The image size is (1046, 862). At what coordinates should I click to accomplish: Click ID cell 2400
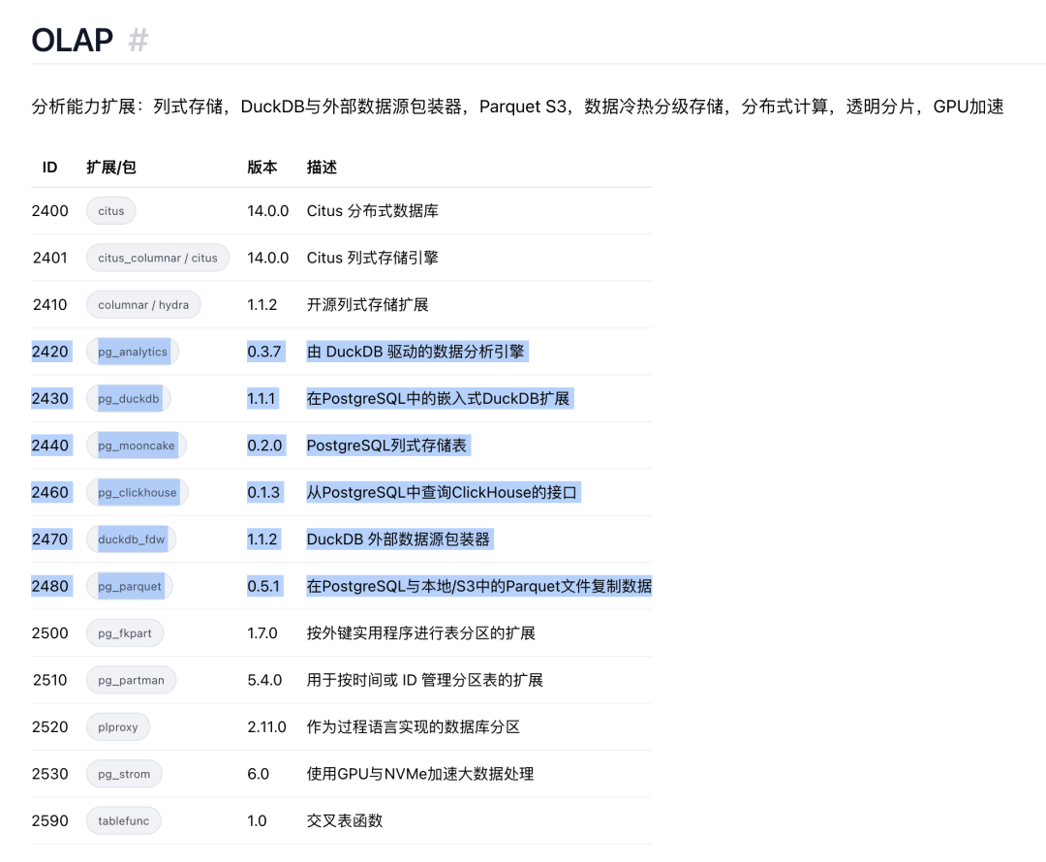click(x=50, y=211)
